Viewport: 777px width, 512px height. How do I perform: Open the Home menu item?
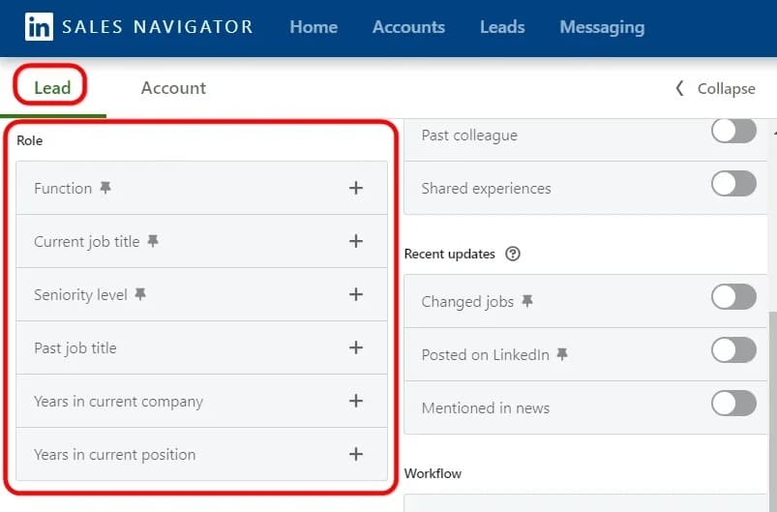click(x=314, y=27)
